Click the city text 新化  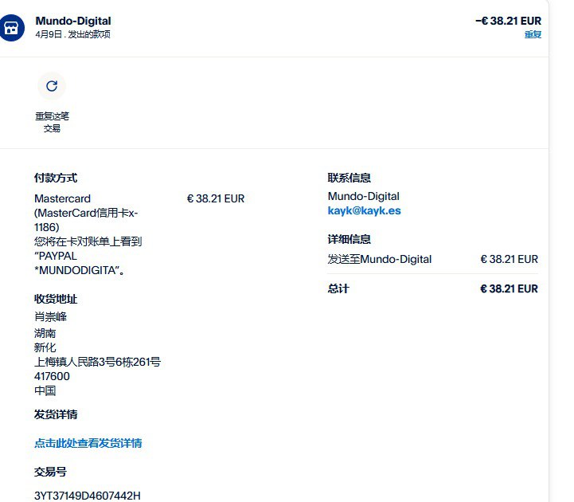[45, 347]
